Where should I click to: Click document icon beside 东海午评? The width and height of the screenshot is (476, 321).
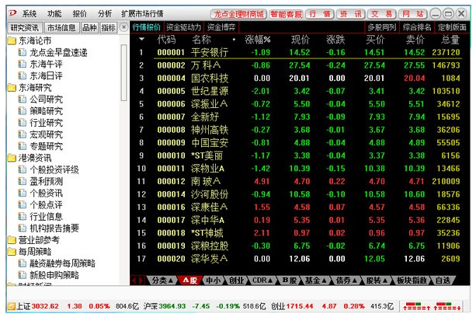click(x=23, y=65)
